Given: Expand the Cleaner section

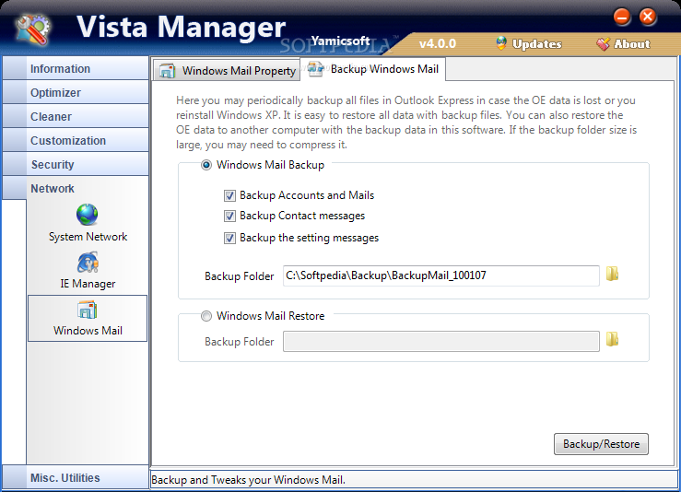Looking at the screenshot, I should 76,116.
